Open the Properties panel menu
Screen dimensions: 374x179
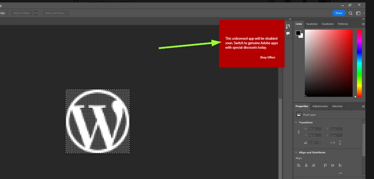click(363, 106)
